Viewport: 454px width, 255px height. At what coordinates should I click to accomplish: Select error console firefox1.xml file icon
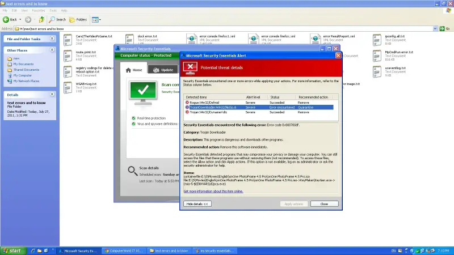click(192, 39)
